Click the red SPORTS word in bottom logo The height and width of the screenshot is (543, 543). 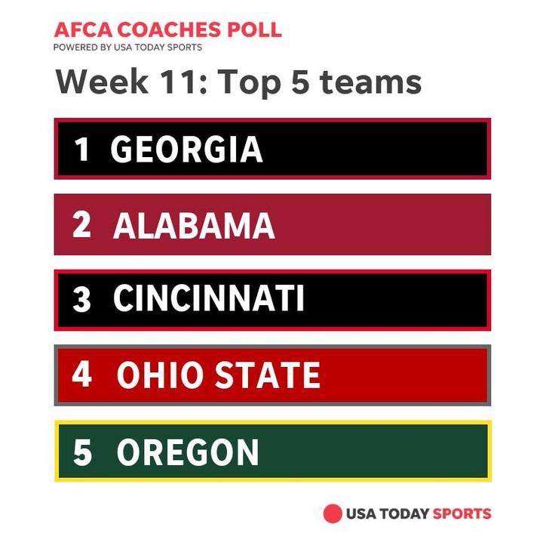click(x=462, y=514)
